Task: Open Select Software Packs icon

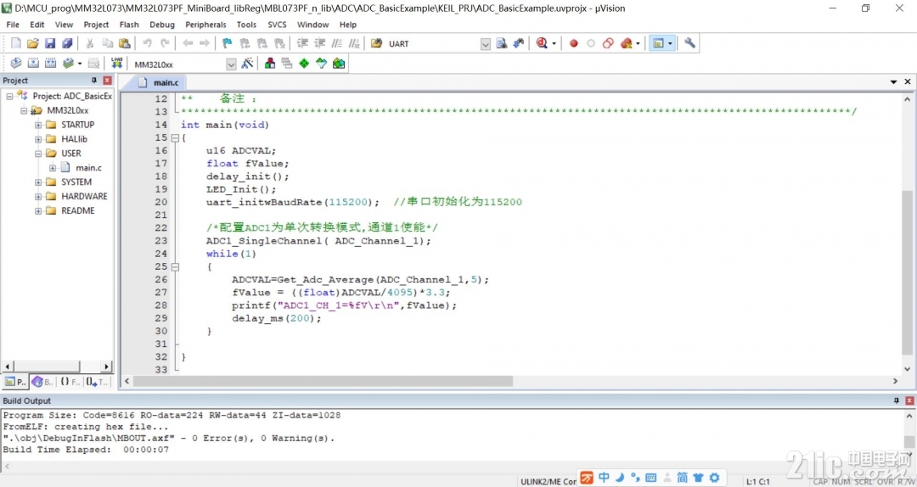Action: click(321, 63)
